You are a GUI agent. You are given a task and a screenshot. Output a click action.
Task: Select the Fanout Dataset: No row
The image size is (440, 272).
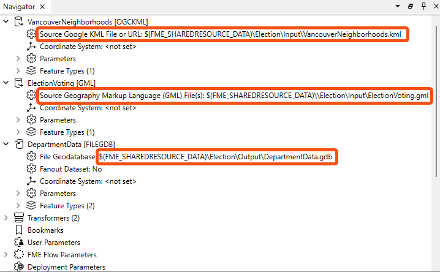pos(70,169)
